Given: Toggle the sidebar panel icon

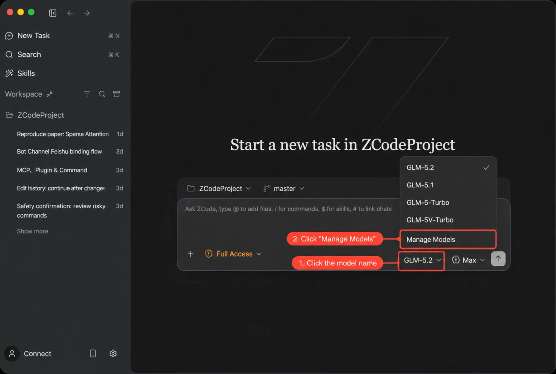Looking at the screenshot, I should (x=53, y=13).
